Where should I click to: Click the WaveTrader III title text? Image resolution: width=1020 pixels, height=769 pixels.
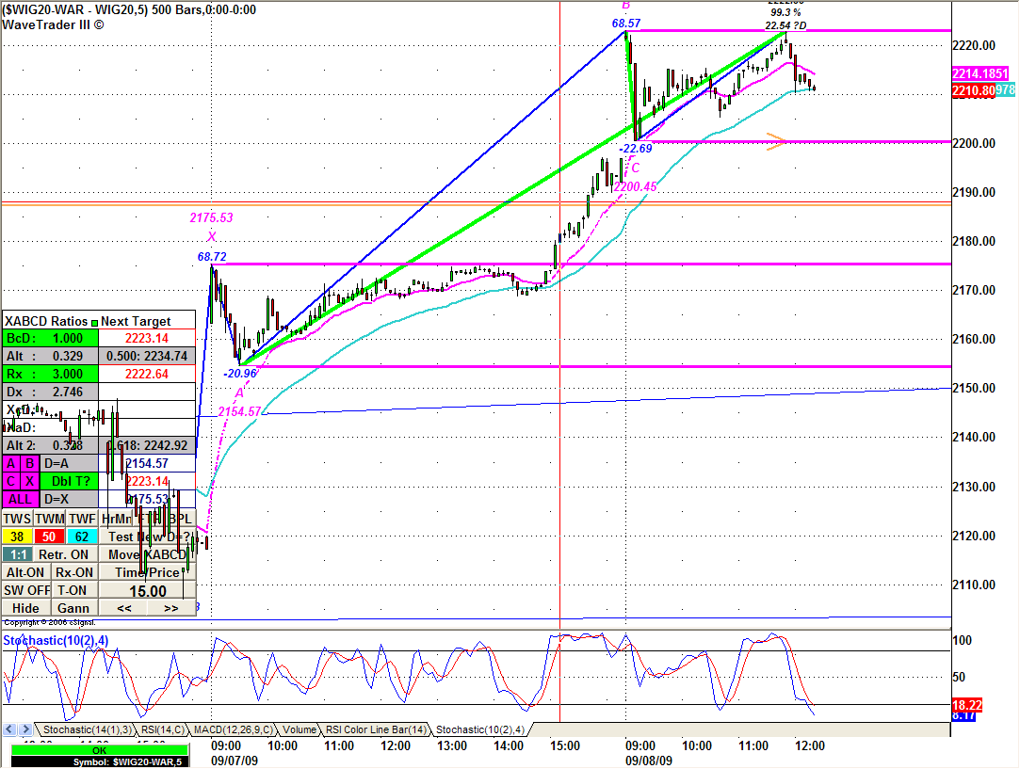[53, 24]
